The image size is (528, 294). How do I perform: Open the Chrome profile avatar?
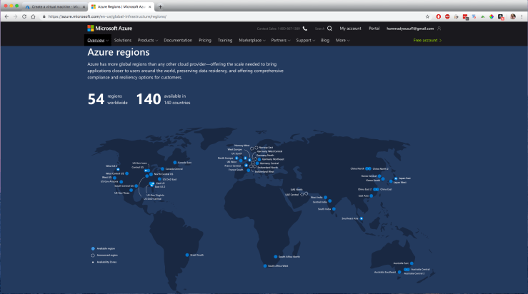(x=513, y=16)
